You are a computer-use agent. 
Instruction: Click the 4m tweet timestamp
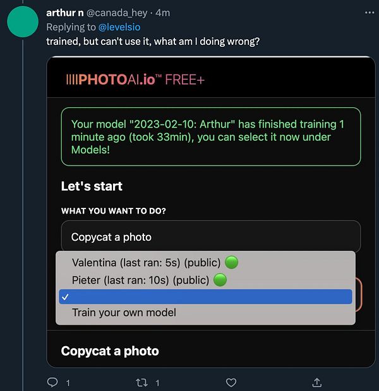click(x=163, y=13)
